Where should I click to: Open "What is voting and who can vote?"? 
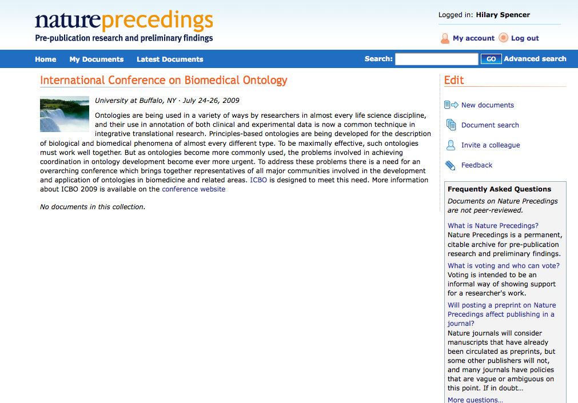(503, 266)
